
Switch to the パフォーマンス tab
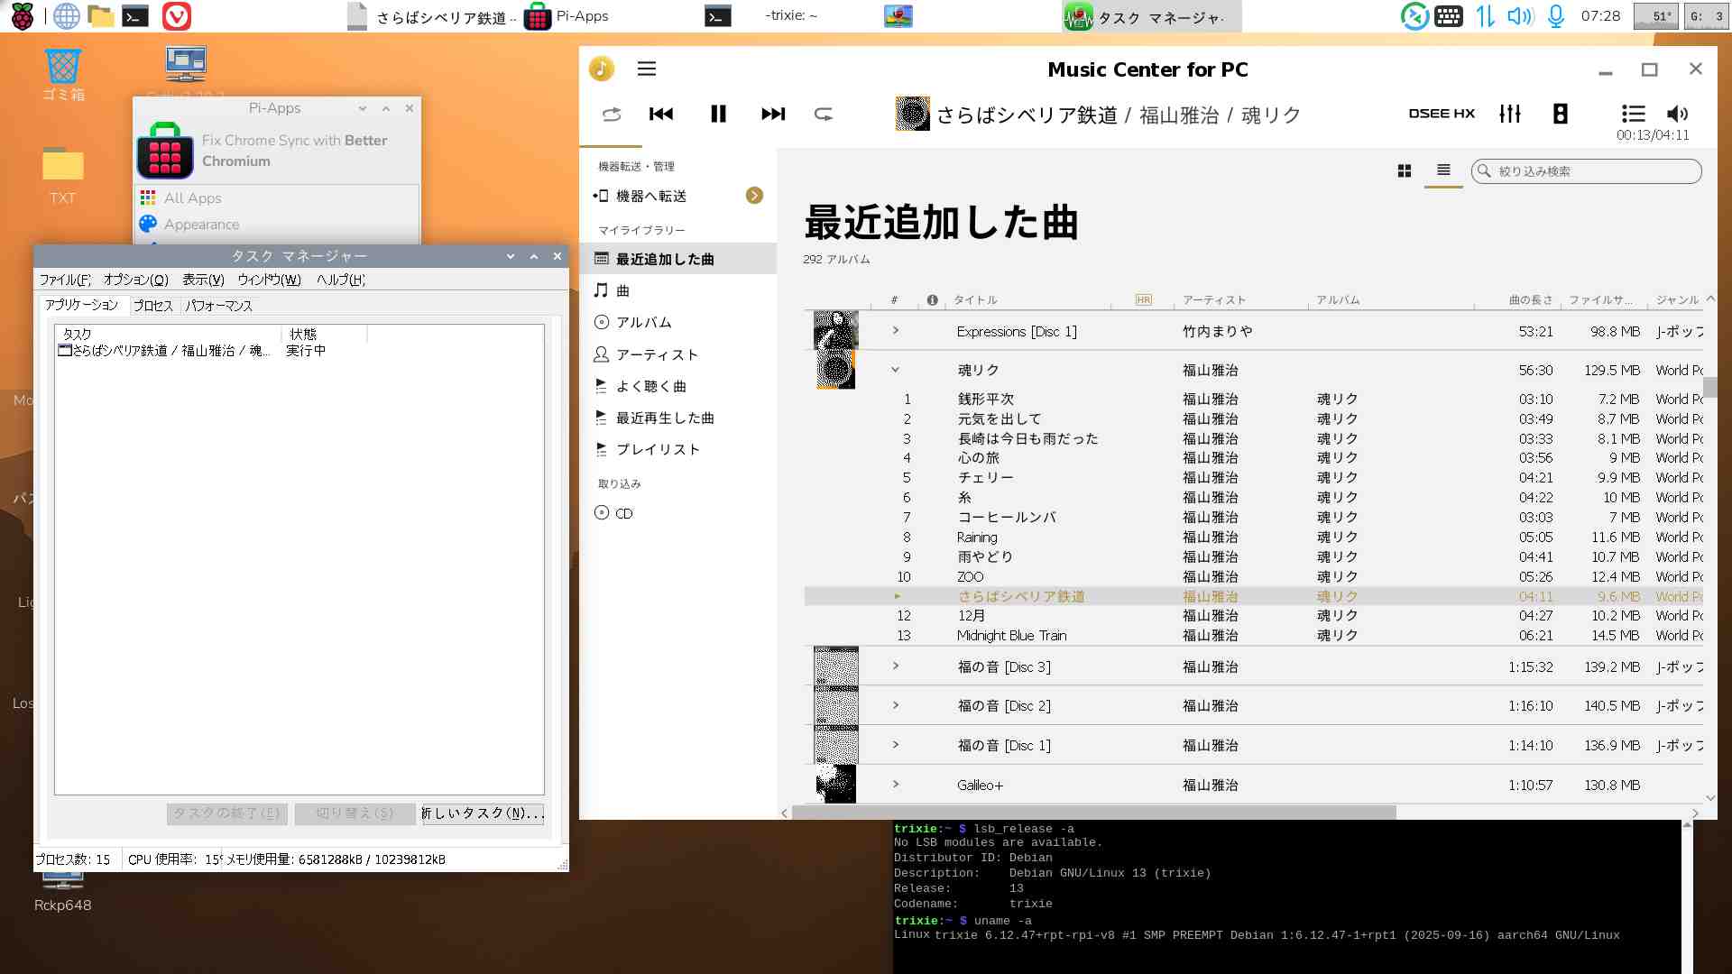pyautogui.click(x=219, y=306)
